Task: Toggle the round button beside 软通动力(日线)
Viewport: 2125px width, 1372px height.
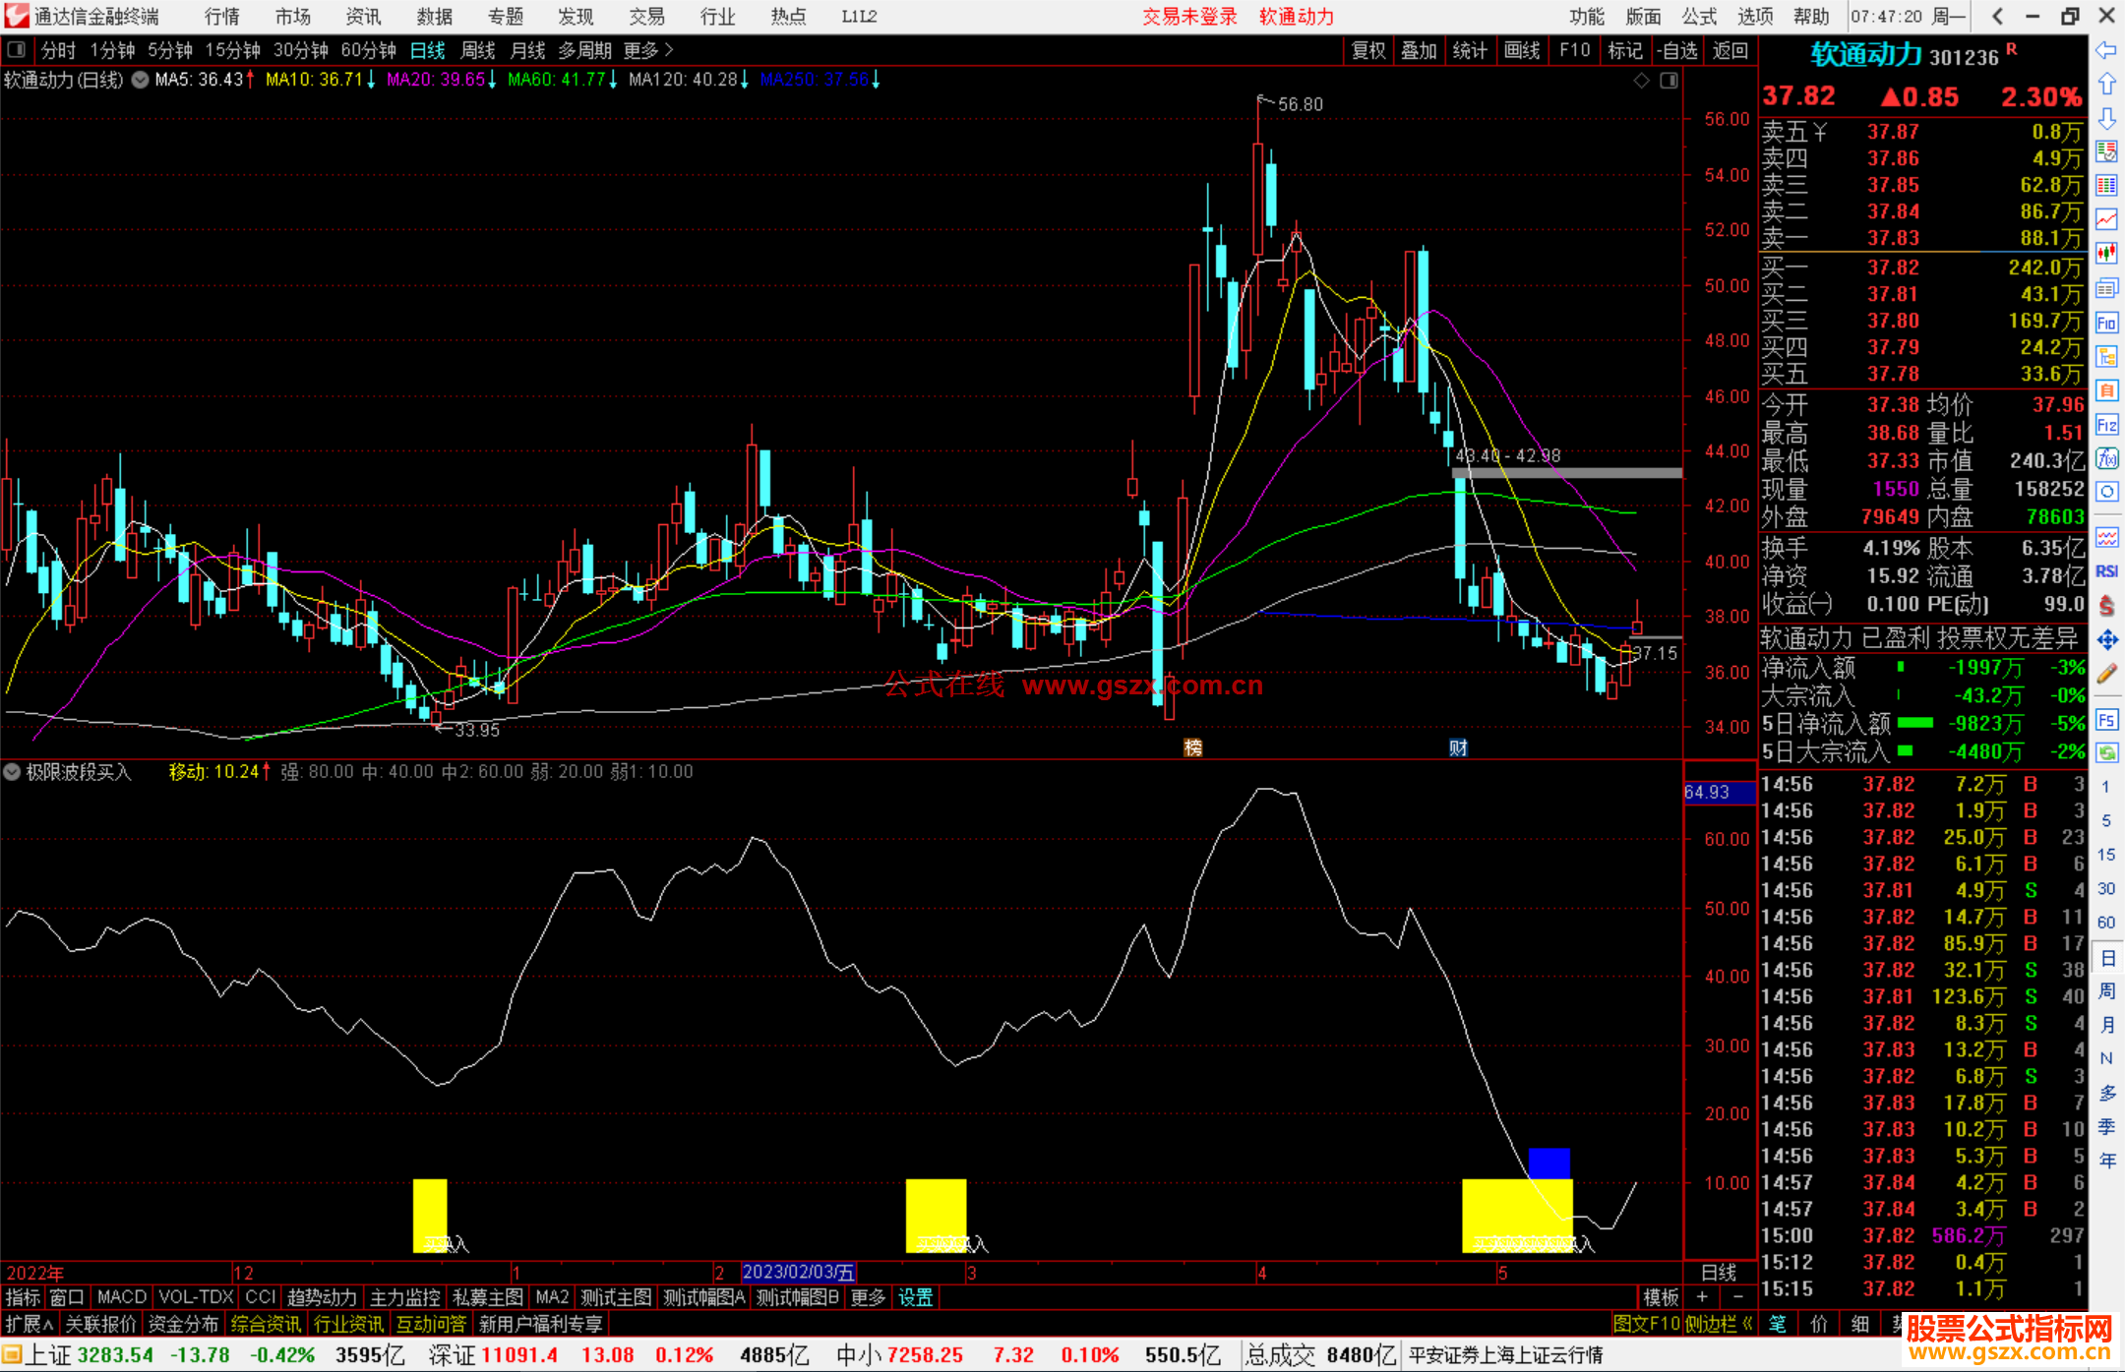Action: point(140,80)
